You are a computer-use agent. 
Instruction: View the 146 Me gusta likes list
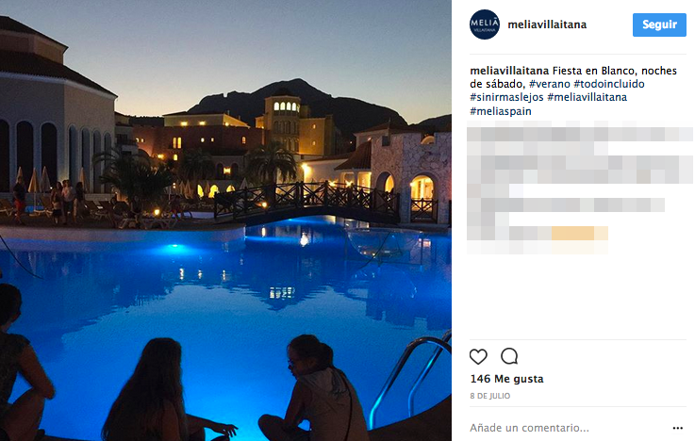click(506, 379)
